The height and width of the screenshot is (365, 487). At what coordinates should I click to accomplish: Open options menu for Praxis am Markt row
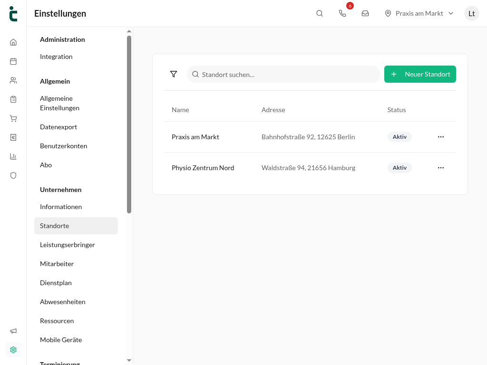coord(441,137)
